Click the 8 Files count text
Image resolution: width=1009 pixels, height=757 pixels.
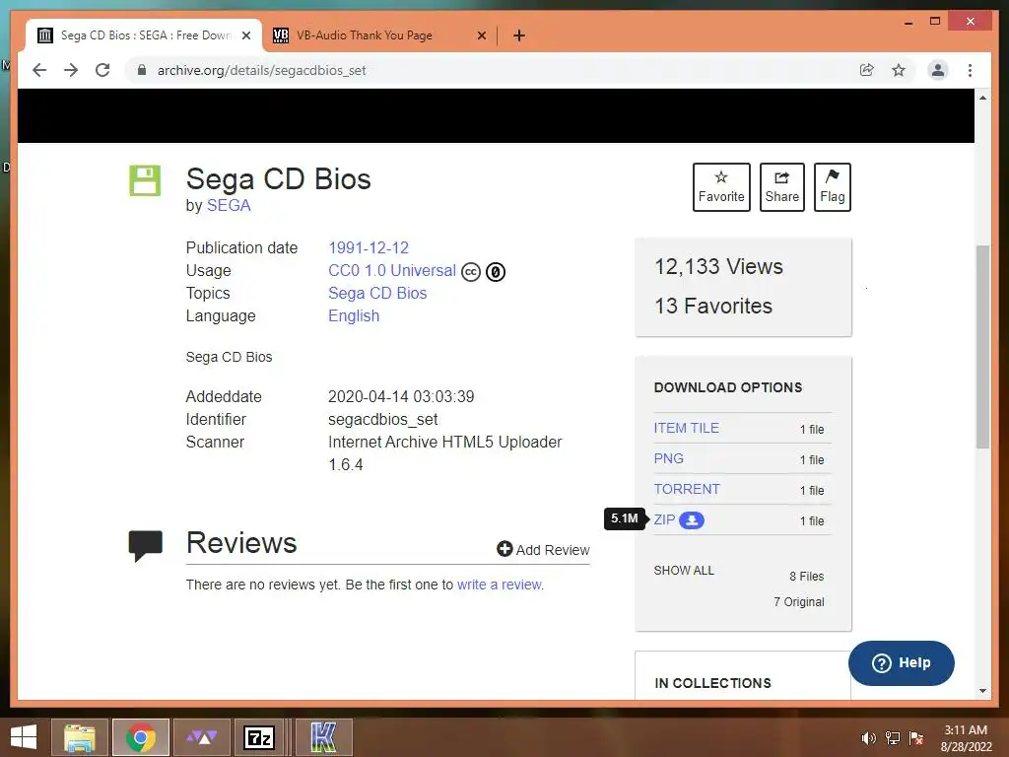pos(807,576)
